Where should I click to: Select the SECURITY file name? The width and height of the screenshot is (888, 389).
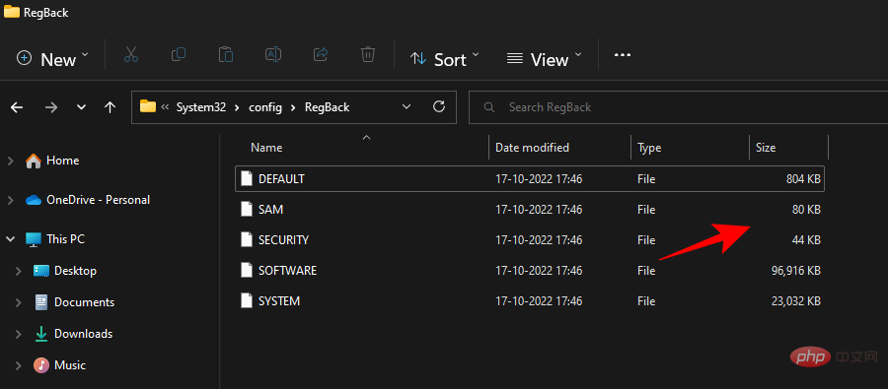pos(284,239)
